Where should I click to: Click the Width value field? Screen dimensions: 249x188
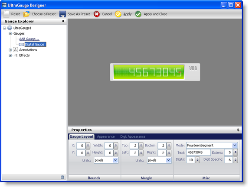[x=109, y=146]
